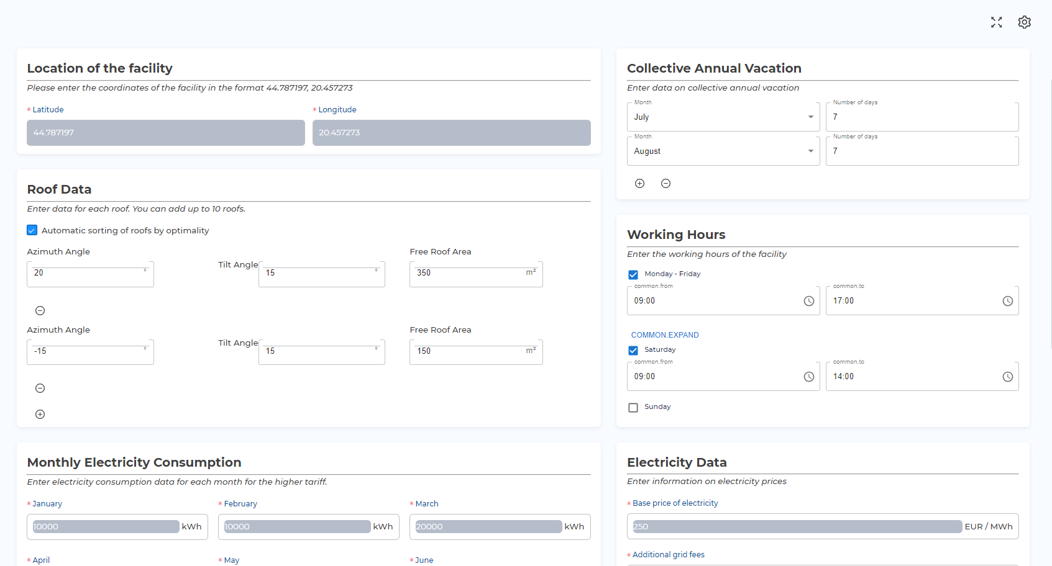Open clock picker for Saturday 09:00
Image resolution: width=1052 pixels, height=566 pixels.
click(809, 377)
